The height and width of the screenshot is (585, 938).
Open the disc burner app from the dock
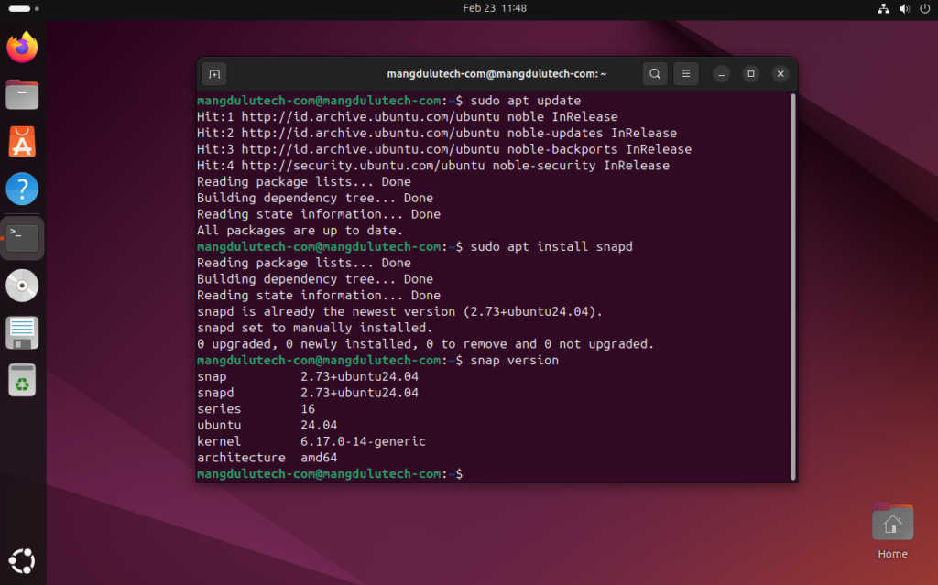(x=22, y=284)
